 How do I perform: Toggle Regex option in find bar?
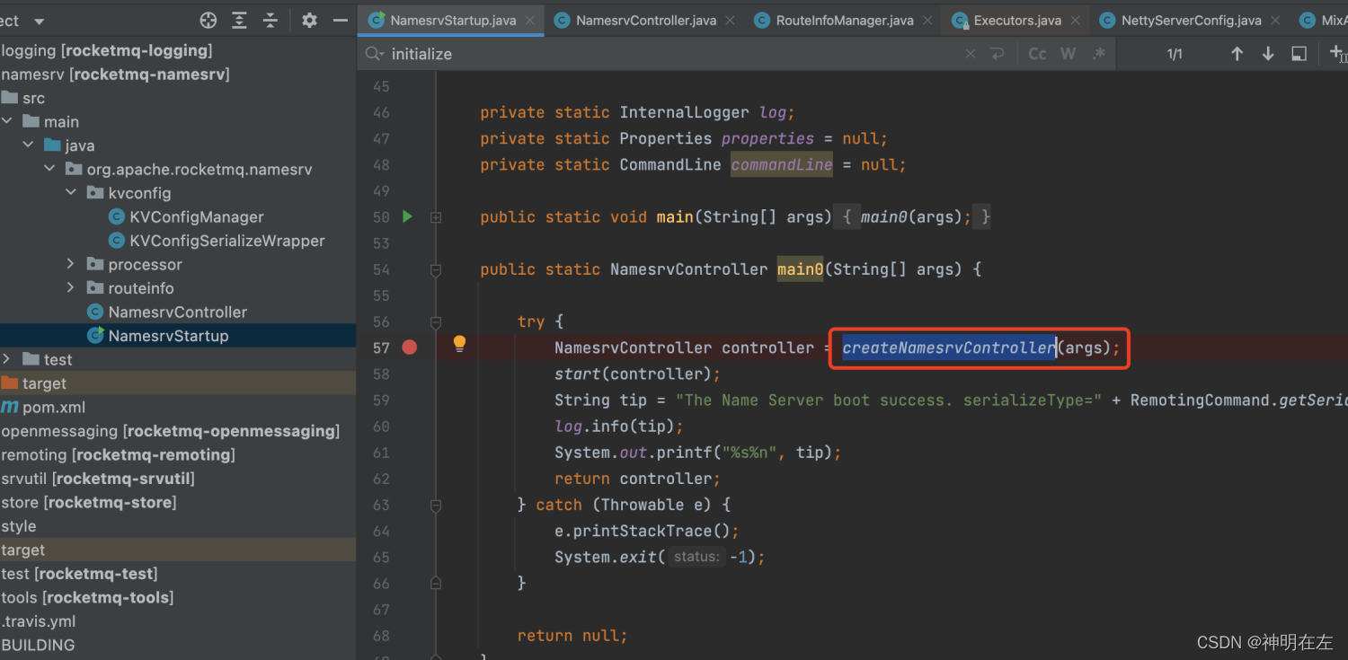point(1098,54)
